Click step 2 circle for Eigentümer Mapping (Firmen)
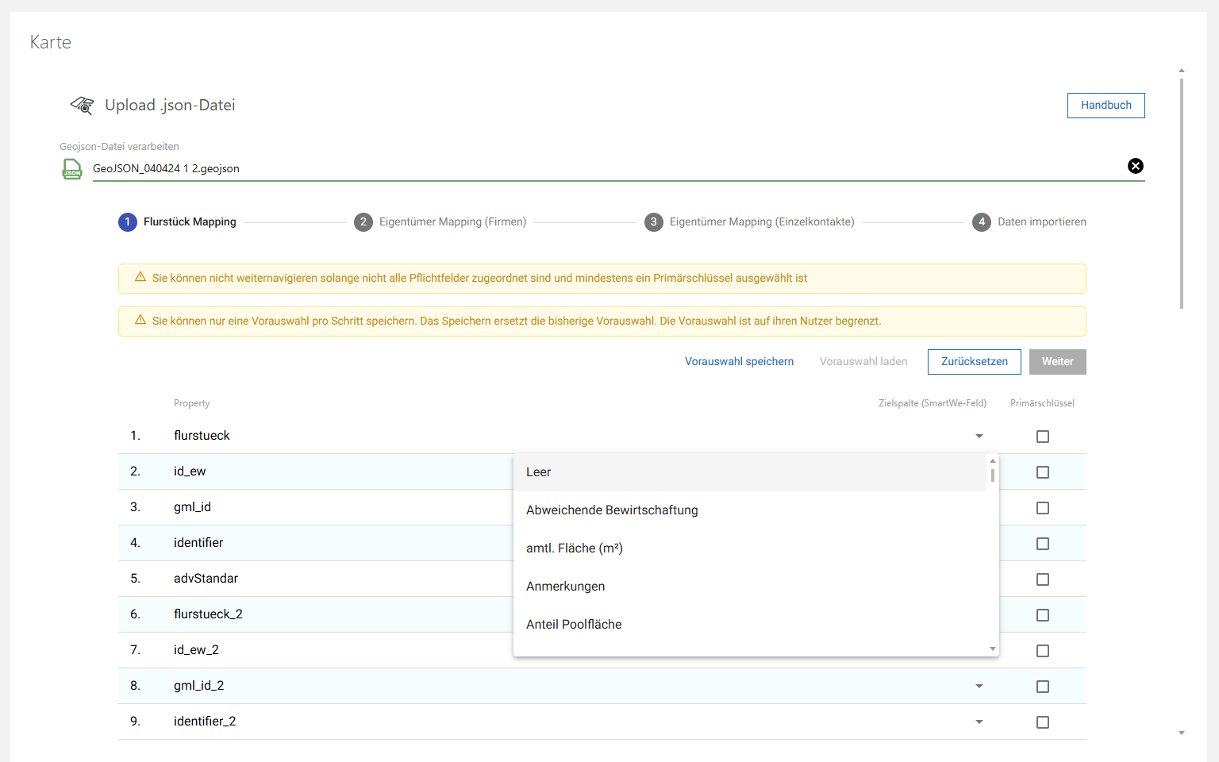 [x=363, y=222]
